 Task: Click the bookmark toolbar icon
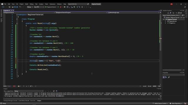coord(82,7)
